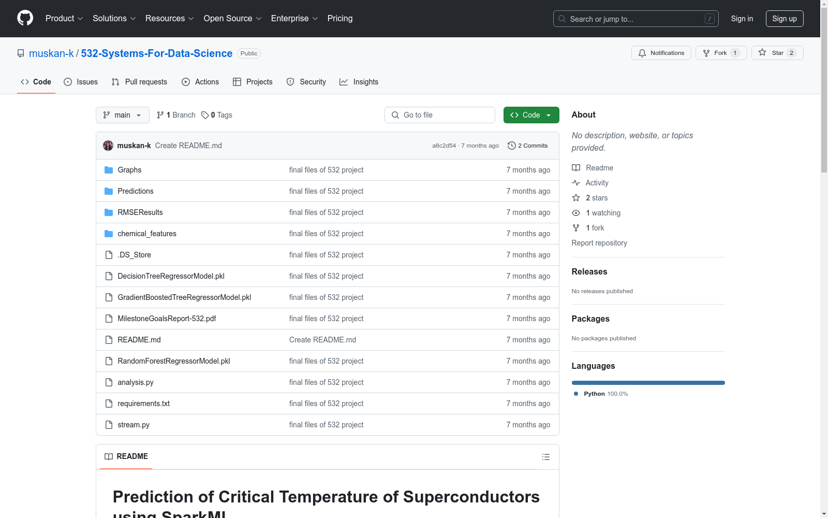Click the repository icon beside muskan-k
Screen dimensions: 828x518
click(x=21, y=53)
